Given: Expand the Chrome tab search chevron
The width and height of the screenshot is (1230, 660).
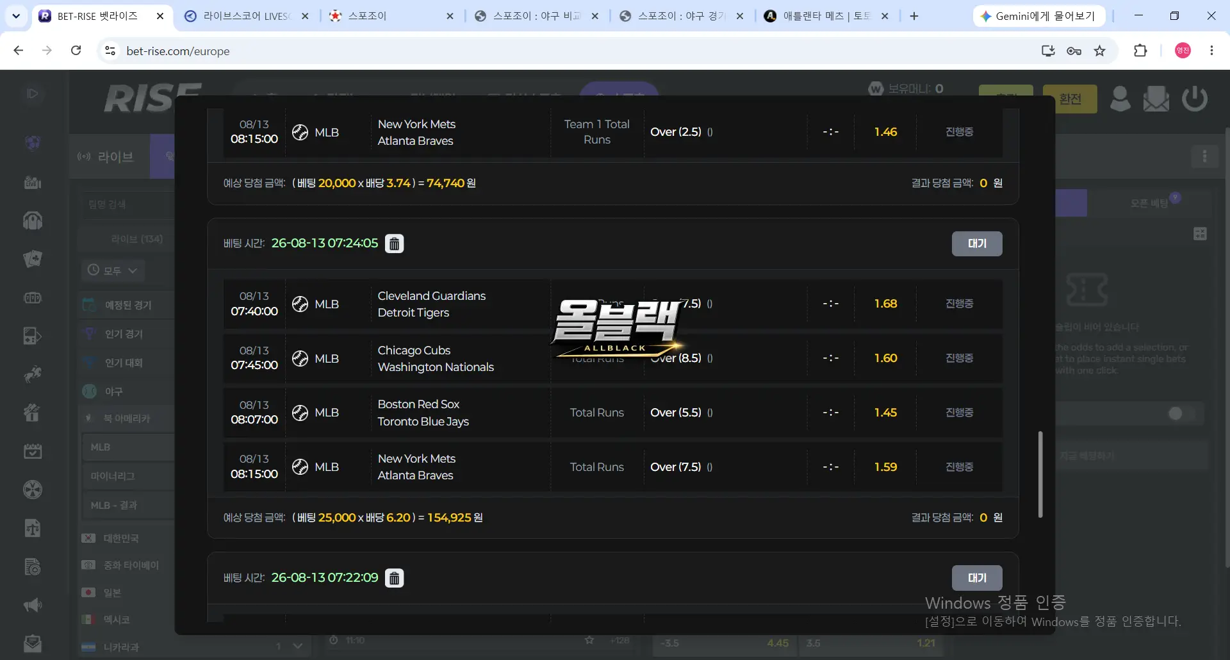Looking at the screenshot, I should coord(16,16).
